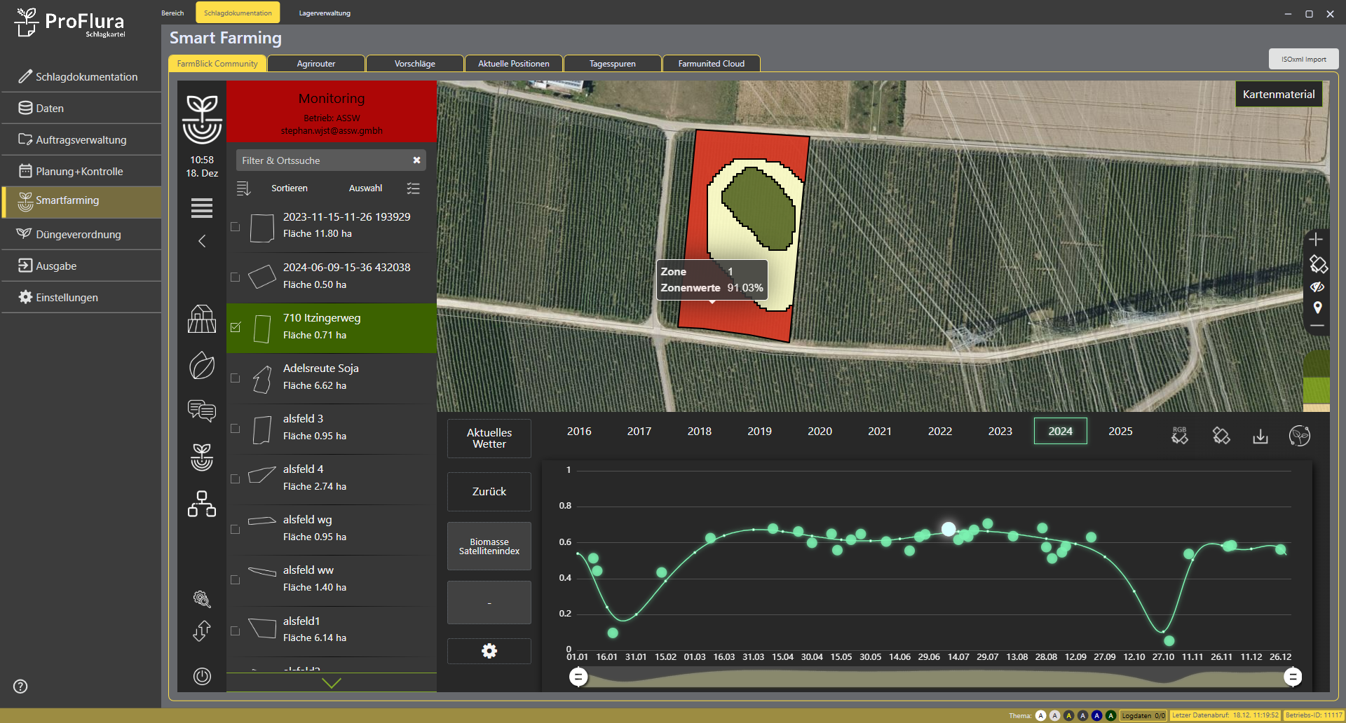Screen dimensions: 1346x723
Task: Click the left range slider handle
Action: click(x=578, y=677)
